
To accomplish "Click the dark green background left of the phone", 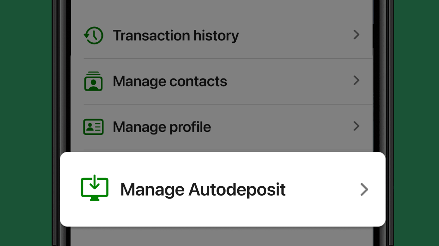I will [26, 123].
